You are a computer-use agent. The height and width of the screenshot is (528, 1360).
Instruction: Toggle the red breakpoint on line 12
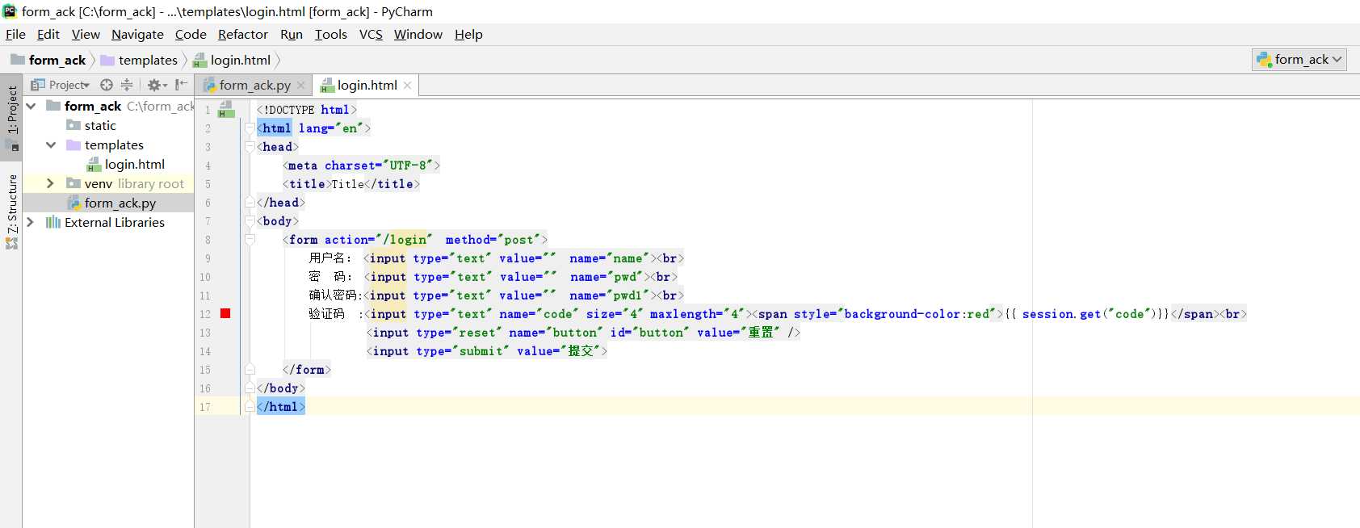coord(225,313)
